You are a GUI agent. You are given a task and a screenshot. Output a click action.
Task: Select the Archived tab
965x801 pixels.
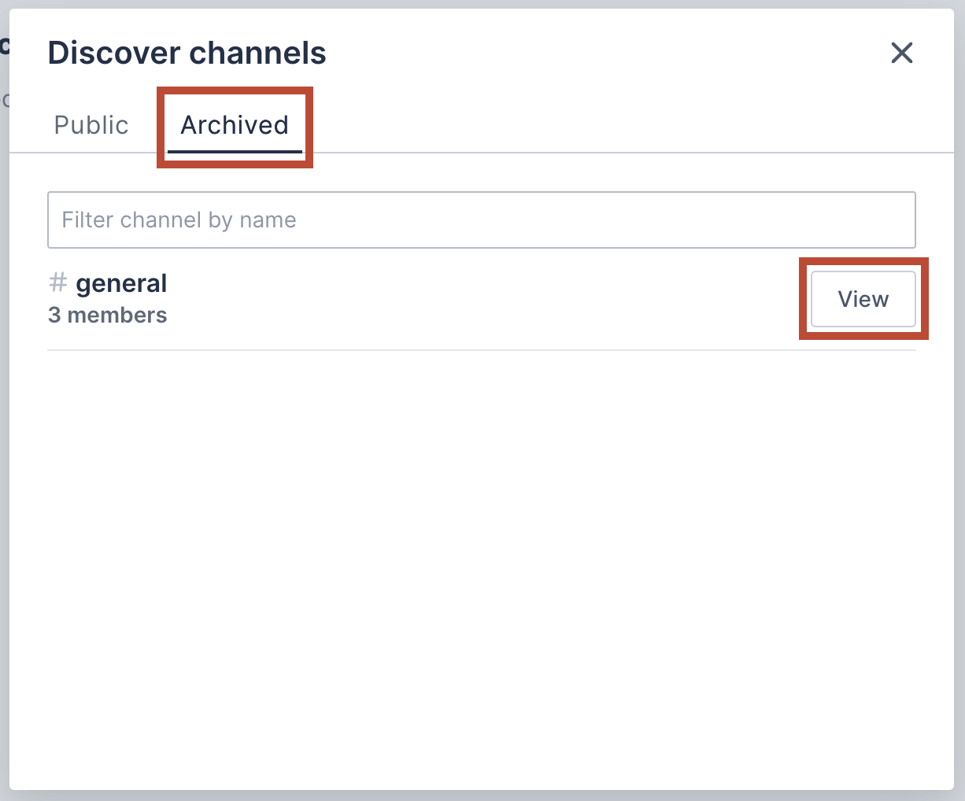tap(235, 125)
